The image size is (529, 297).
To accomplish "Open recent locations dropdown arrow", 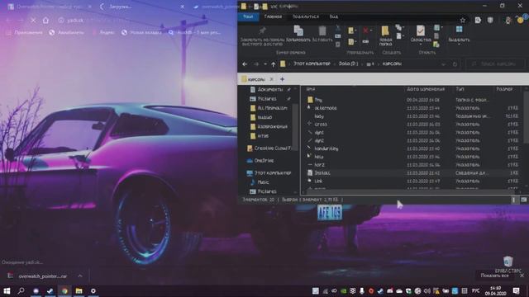I will pyautogui.click(x=265, y=64).
